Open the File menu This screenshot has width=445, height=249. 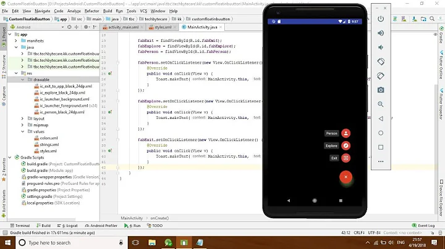click(5, 11)
